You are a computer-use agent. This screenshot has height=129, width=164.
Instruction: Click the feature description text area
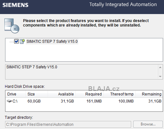pos(82,72)
